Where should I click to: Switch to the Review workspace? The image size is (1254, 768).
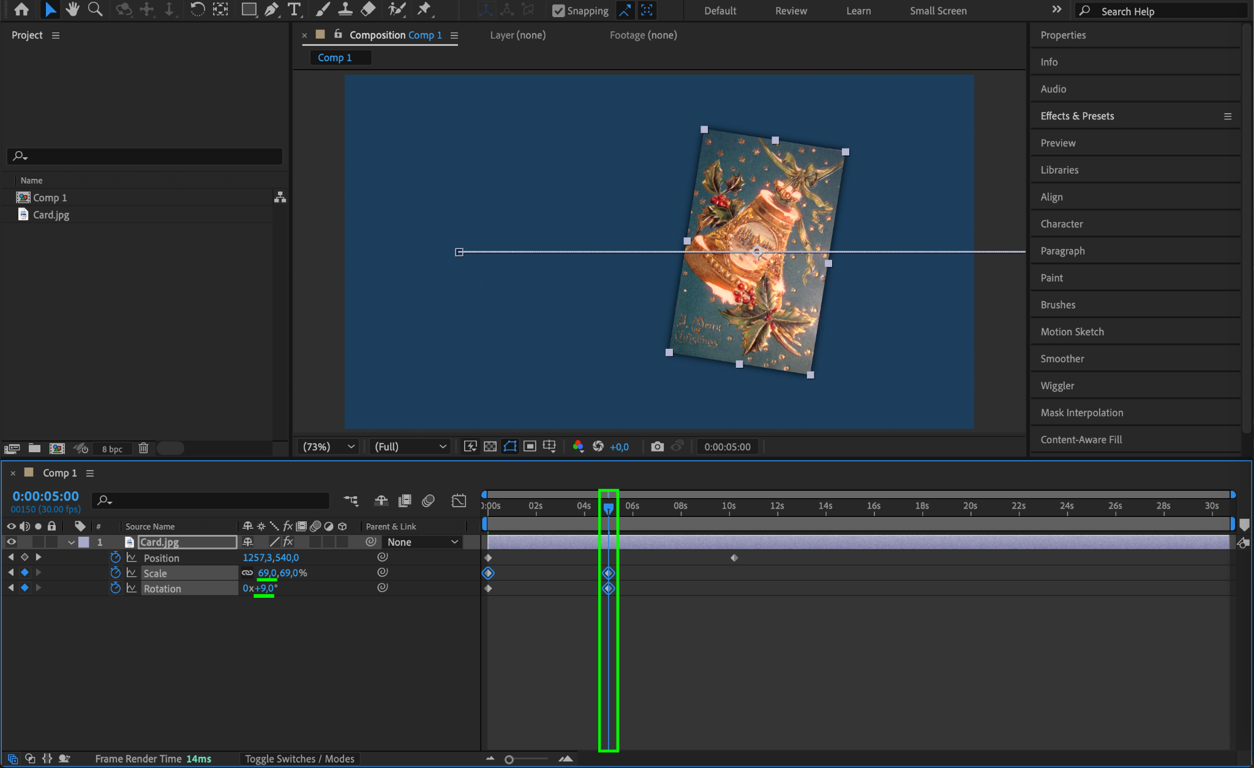pos(790,10)
